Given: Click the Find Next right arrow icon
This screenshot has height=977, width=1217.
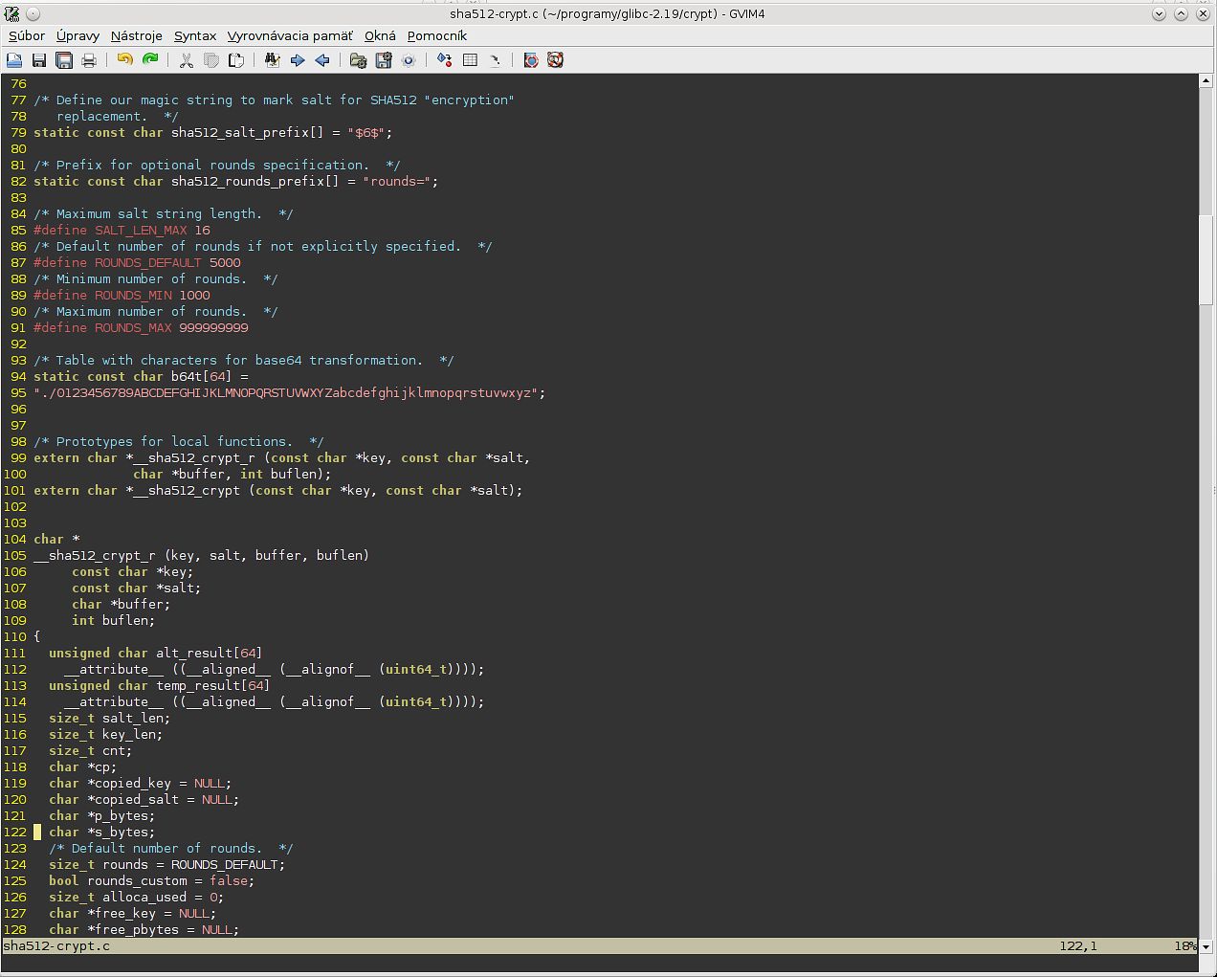Looking at the screenshot, I should (298, 60).
